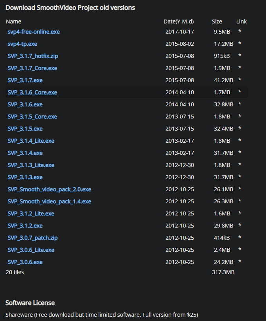Viewport: 266px width, 321px height.
Task: Select SVP_Smooth_video_pack_1.4.exe download
Action: click(x=49, y=201)
